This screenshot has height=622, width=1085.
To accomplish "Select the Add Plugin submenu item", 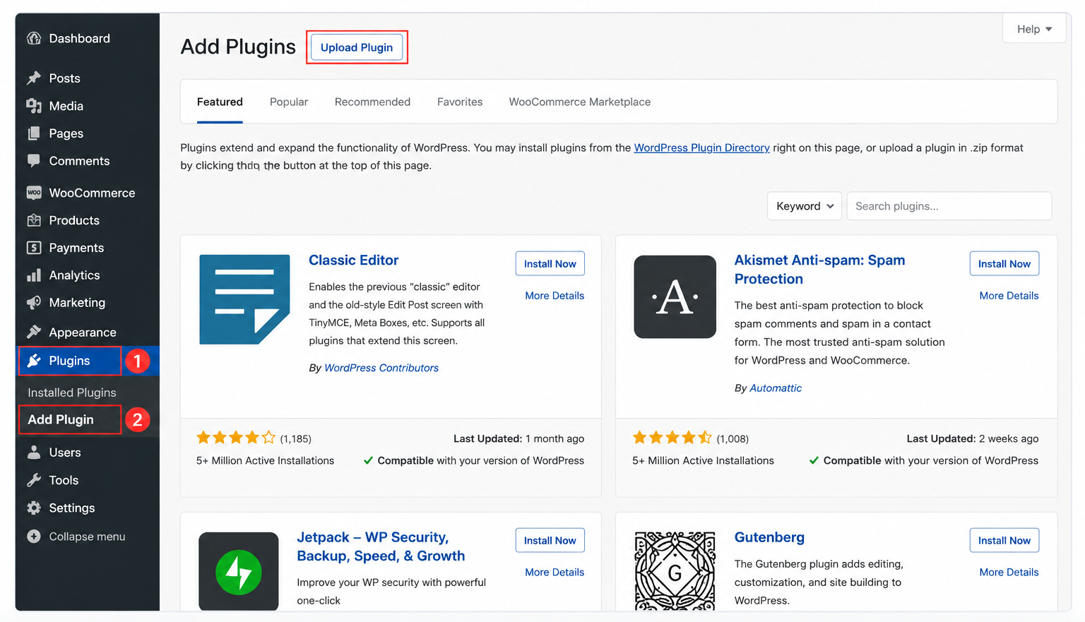I will (61, 419).
